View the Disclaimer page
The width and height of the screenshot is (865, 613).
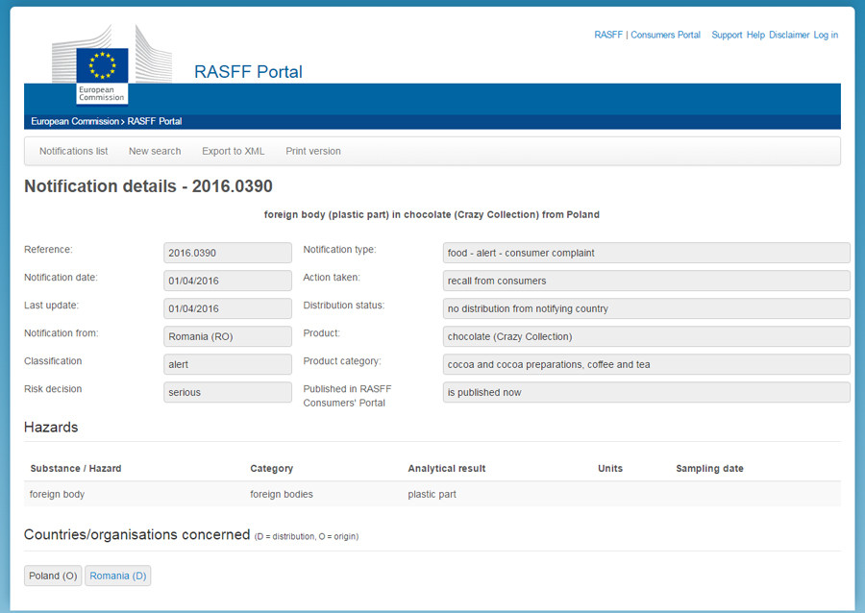point(789,36)
